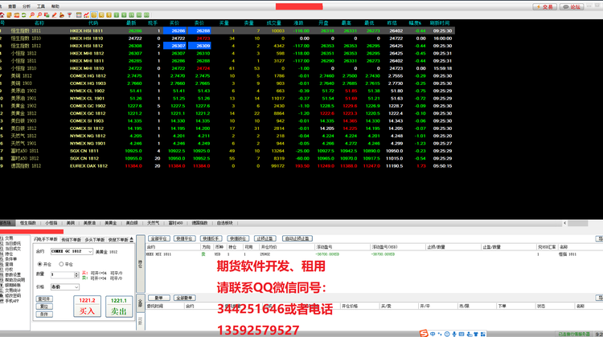
Task: Switch to the 美黄金 market tab
Action: pyautogui.click(x=109, y=222)
